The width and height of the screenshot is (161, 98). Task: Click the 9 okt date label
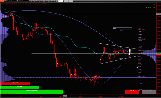click(100, 96)
